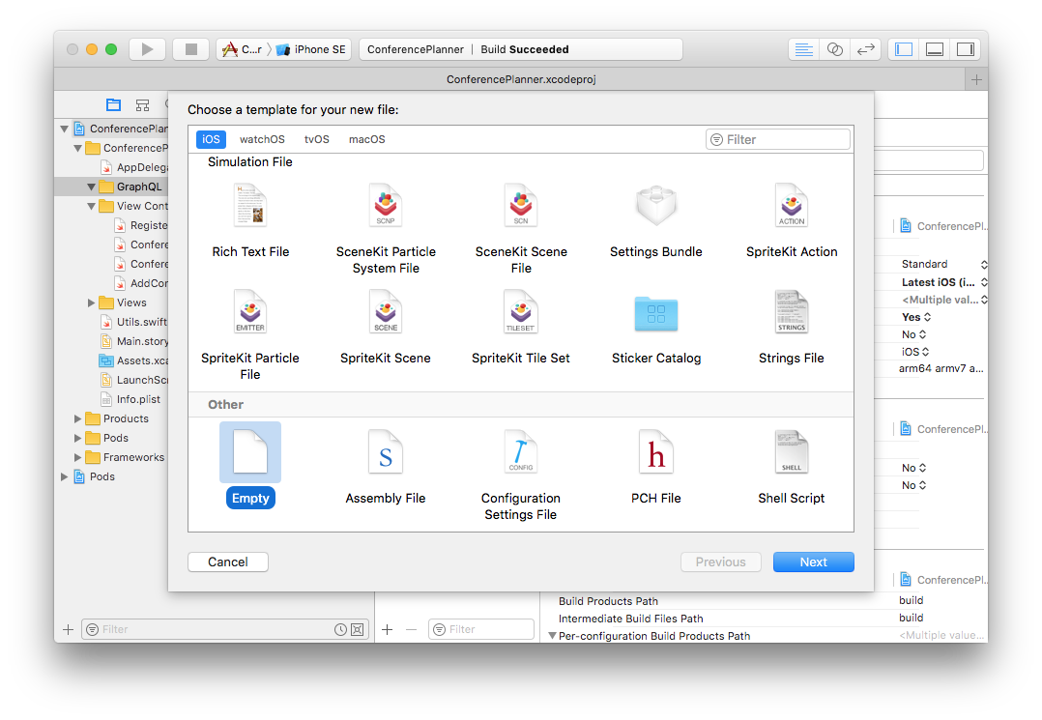
Task: Show the standard editor
Action: tap(803, 49)
